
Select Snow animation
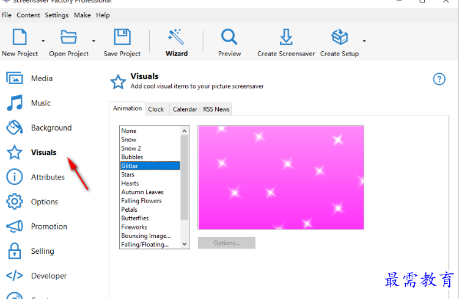150,140
